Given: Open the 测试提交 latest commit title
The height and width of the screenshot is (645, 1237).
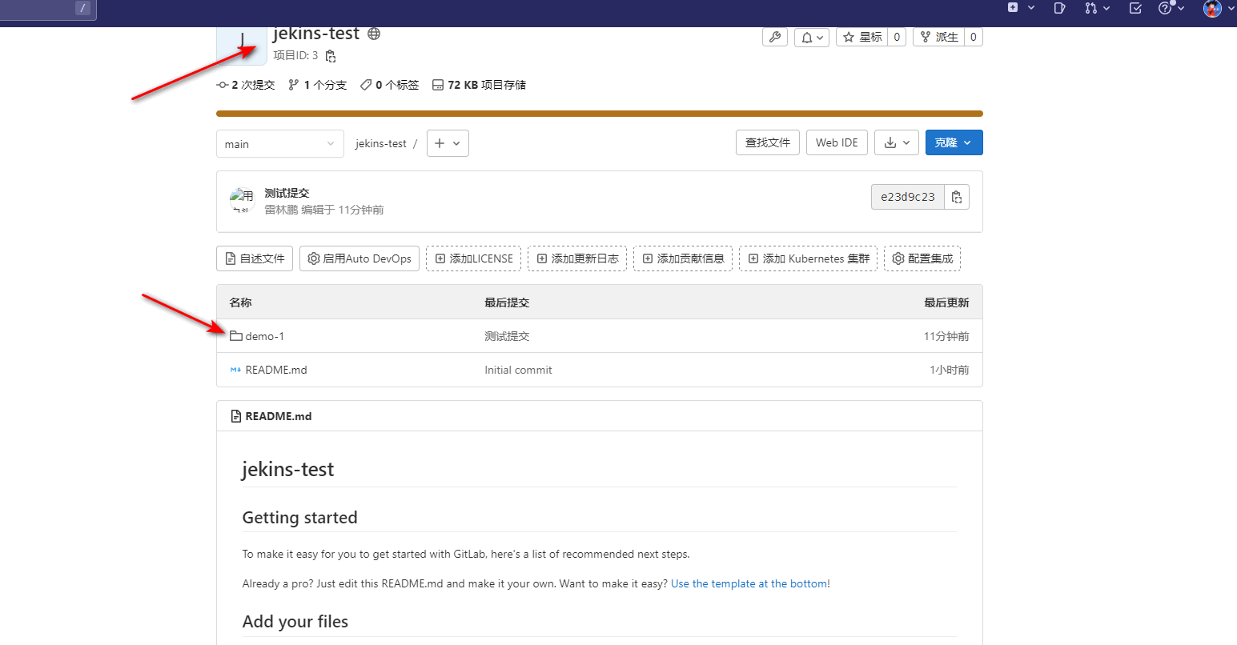Looking at the screenshot, I should (x=287, y=193).
